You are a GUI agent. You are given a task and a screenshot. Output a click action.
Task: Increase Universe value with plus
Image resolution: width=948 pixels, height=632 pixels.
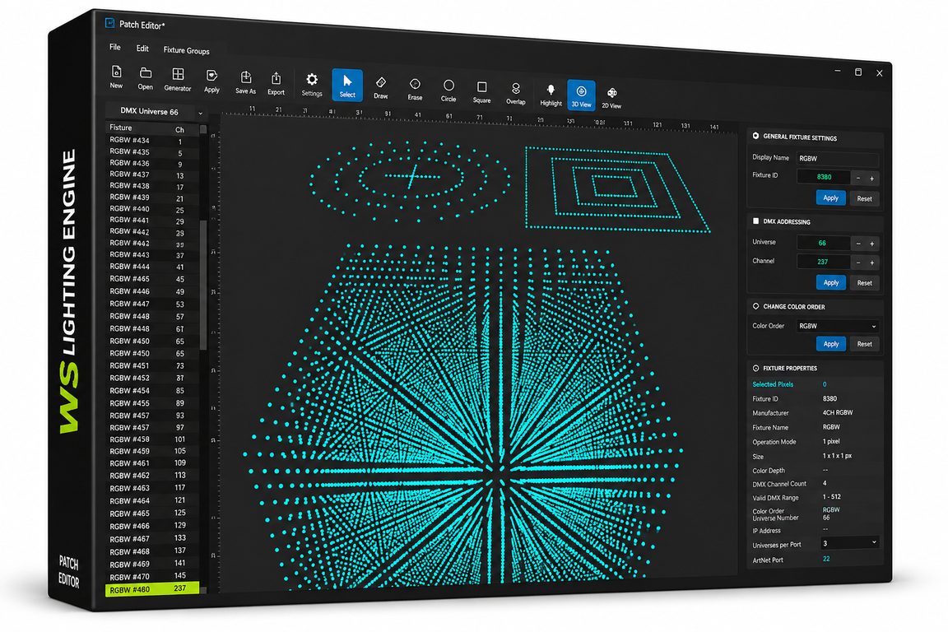coord(871,244)
